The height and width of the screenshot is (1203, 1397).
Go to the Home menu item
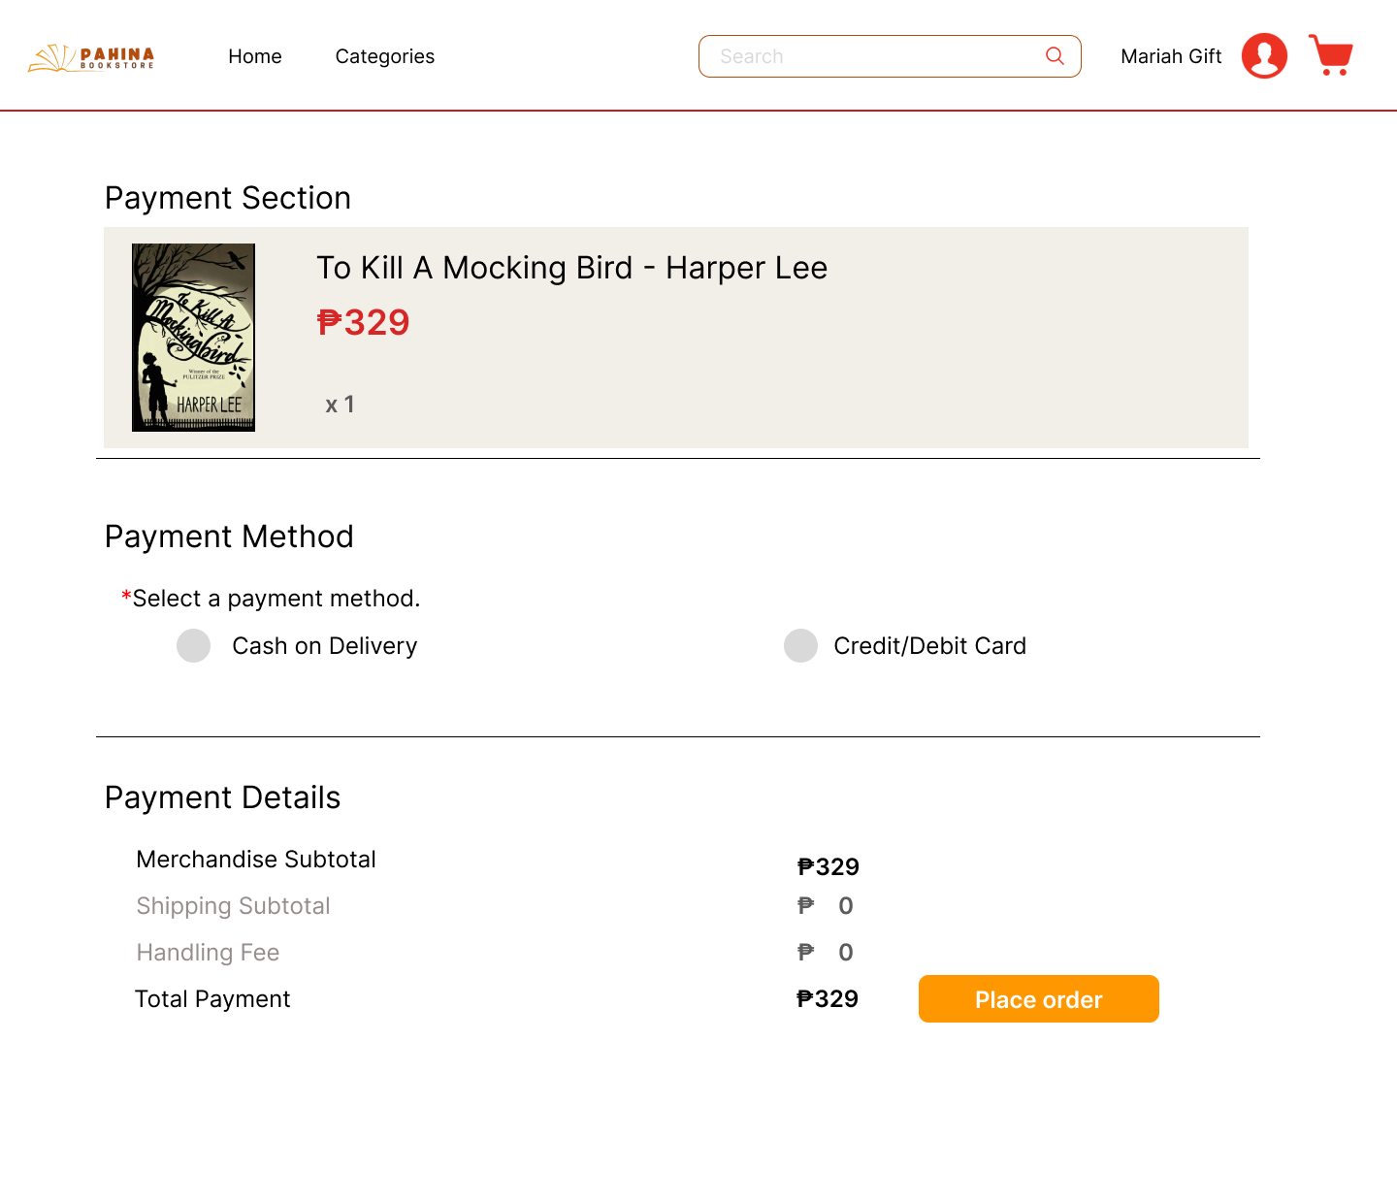pos(255,56)
